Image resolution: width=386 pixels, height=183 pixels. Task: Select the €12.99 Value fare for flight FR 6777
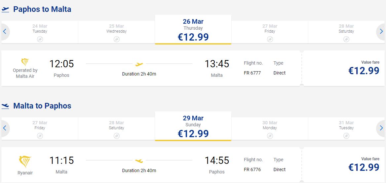tap(364, 69)
